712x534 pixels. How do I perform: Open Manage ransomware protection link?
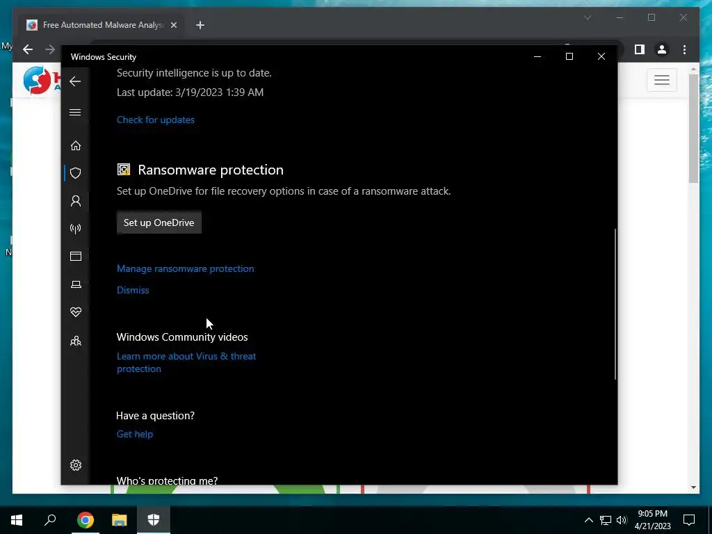point(185,268)
